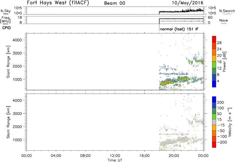Click the 4000 tick in power panel
Viewport: 235px width, 162px height.
(17, 40)
